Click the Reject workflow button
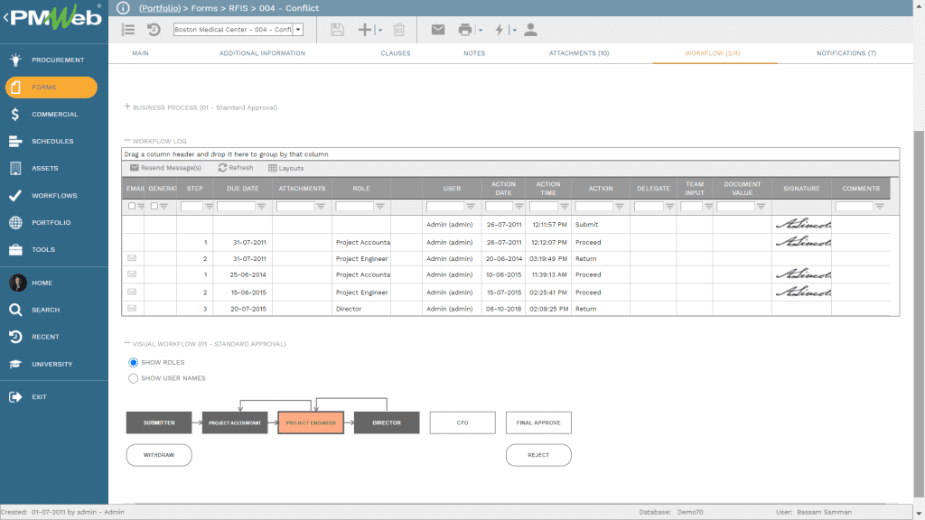This screenshot has height=520, width=925. point(538,455)
